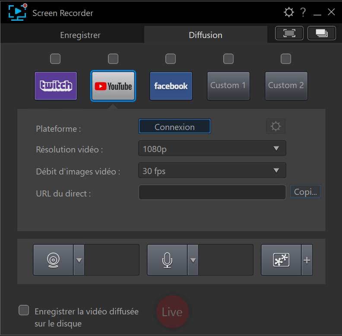342x336 pixels.
Task: Switch to the Enregistrer tab
Action: tap(80, 35)
